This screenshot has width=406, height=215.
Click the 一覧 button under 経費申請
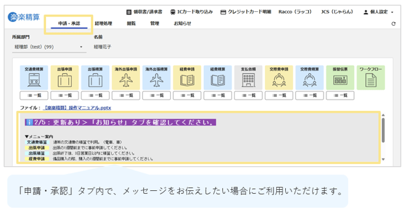[x=187, y=96]
